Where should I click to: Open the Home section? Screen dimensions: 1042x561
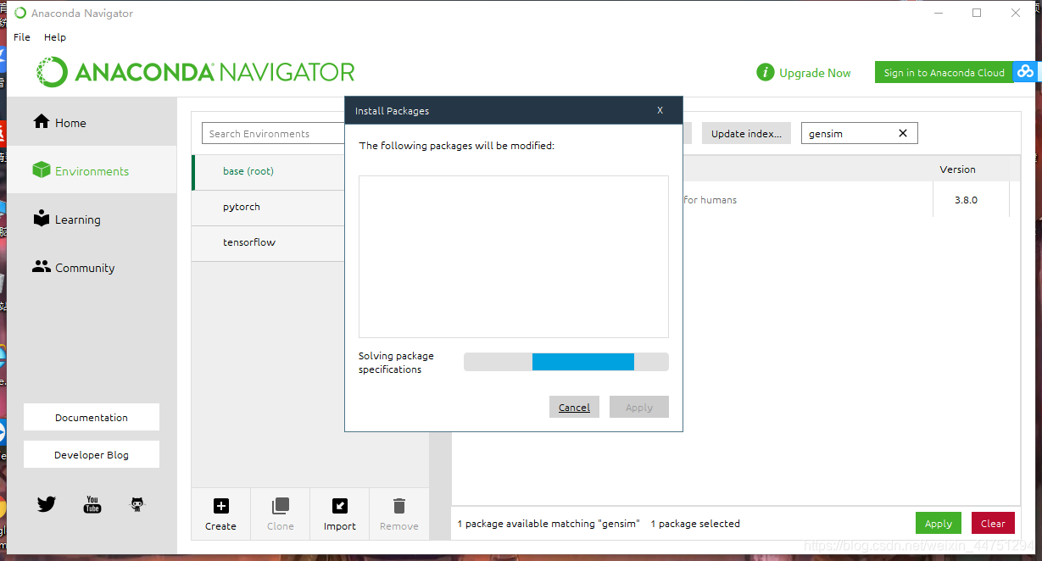[x=59, y=123]
